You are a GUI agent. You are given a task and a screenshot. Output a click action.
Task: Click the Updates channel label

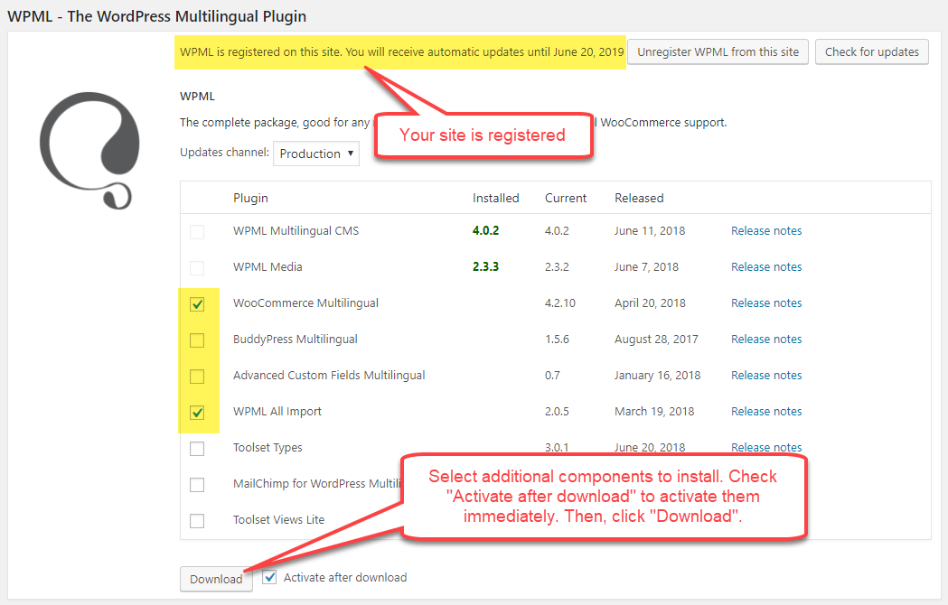pyautogui.click(x=224, y=153)
